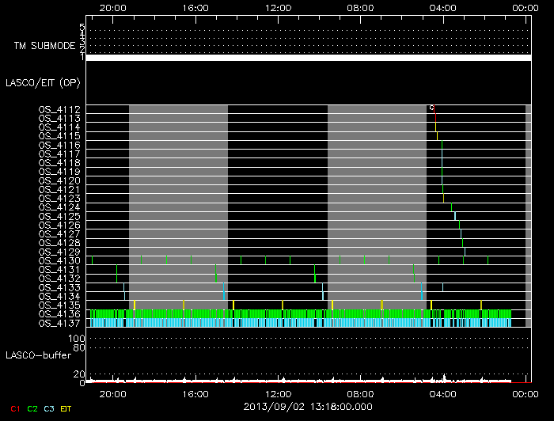The width and height of the screenshot is (554, 421).
Task: Click the 2013/09/02 13:18:00.000 timestamp
Action: tap(306, 406)
